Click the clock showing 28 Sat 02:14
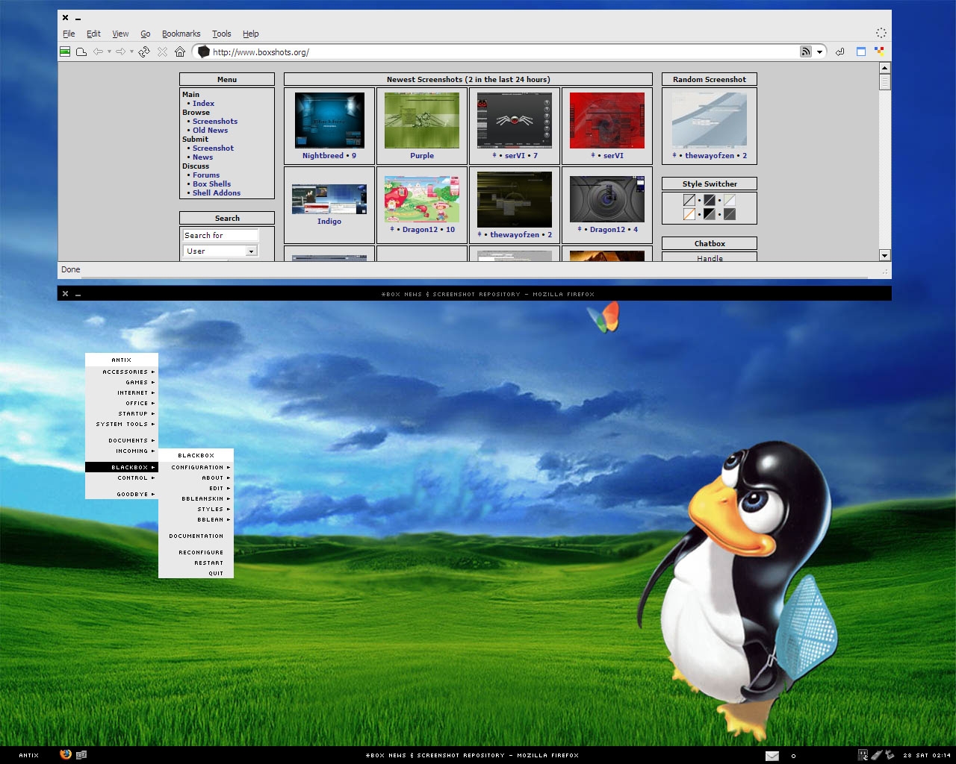Viewport: 956px width, 764px height. point(927,755)
